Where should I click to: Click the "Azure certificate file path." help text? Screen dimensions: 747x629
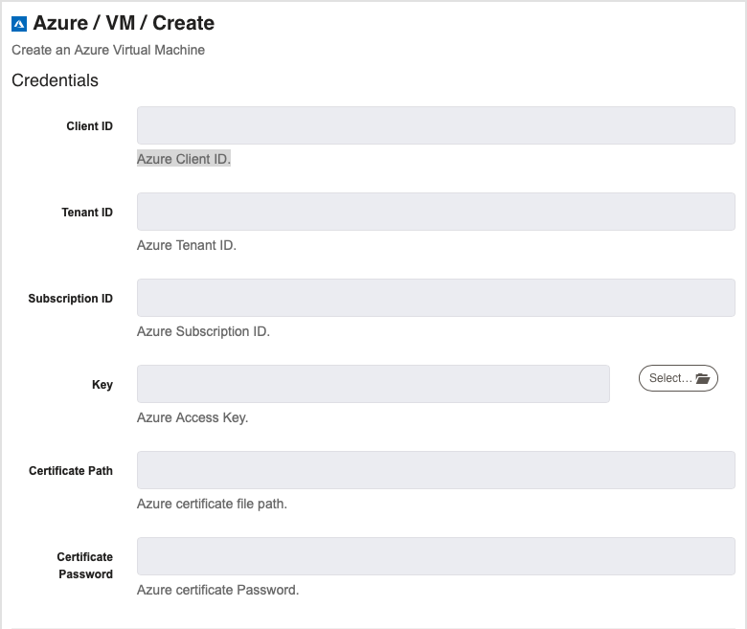212,504
